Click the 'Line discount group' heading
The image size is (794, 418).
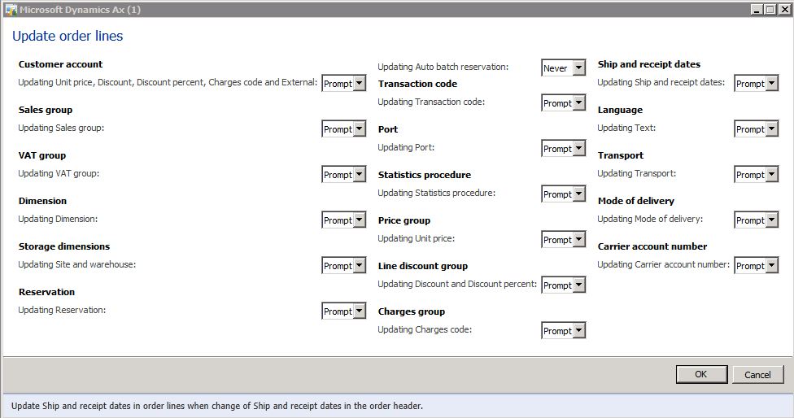(423, 266)
